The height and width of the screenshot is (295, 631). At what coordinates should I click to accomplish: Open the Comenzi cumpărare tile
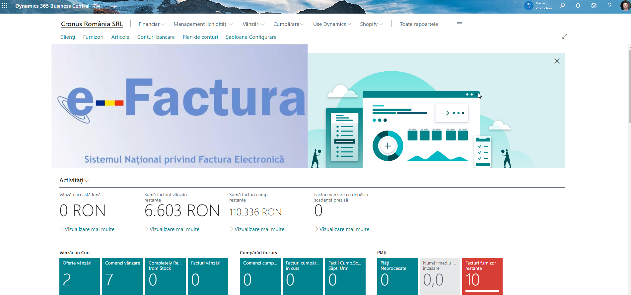(260, 276)
